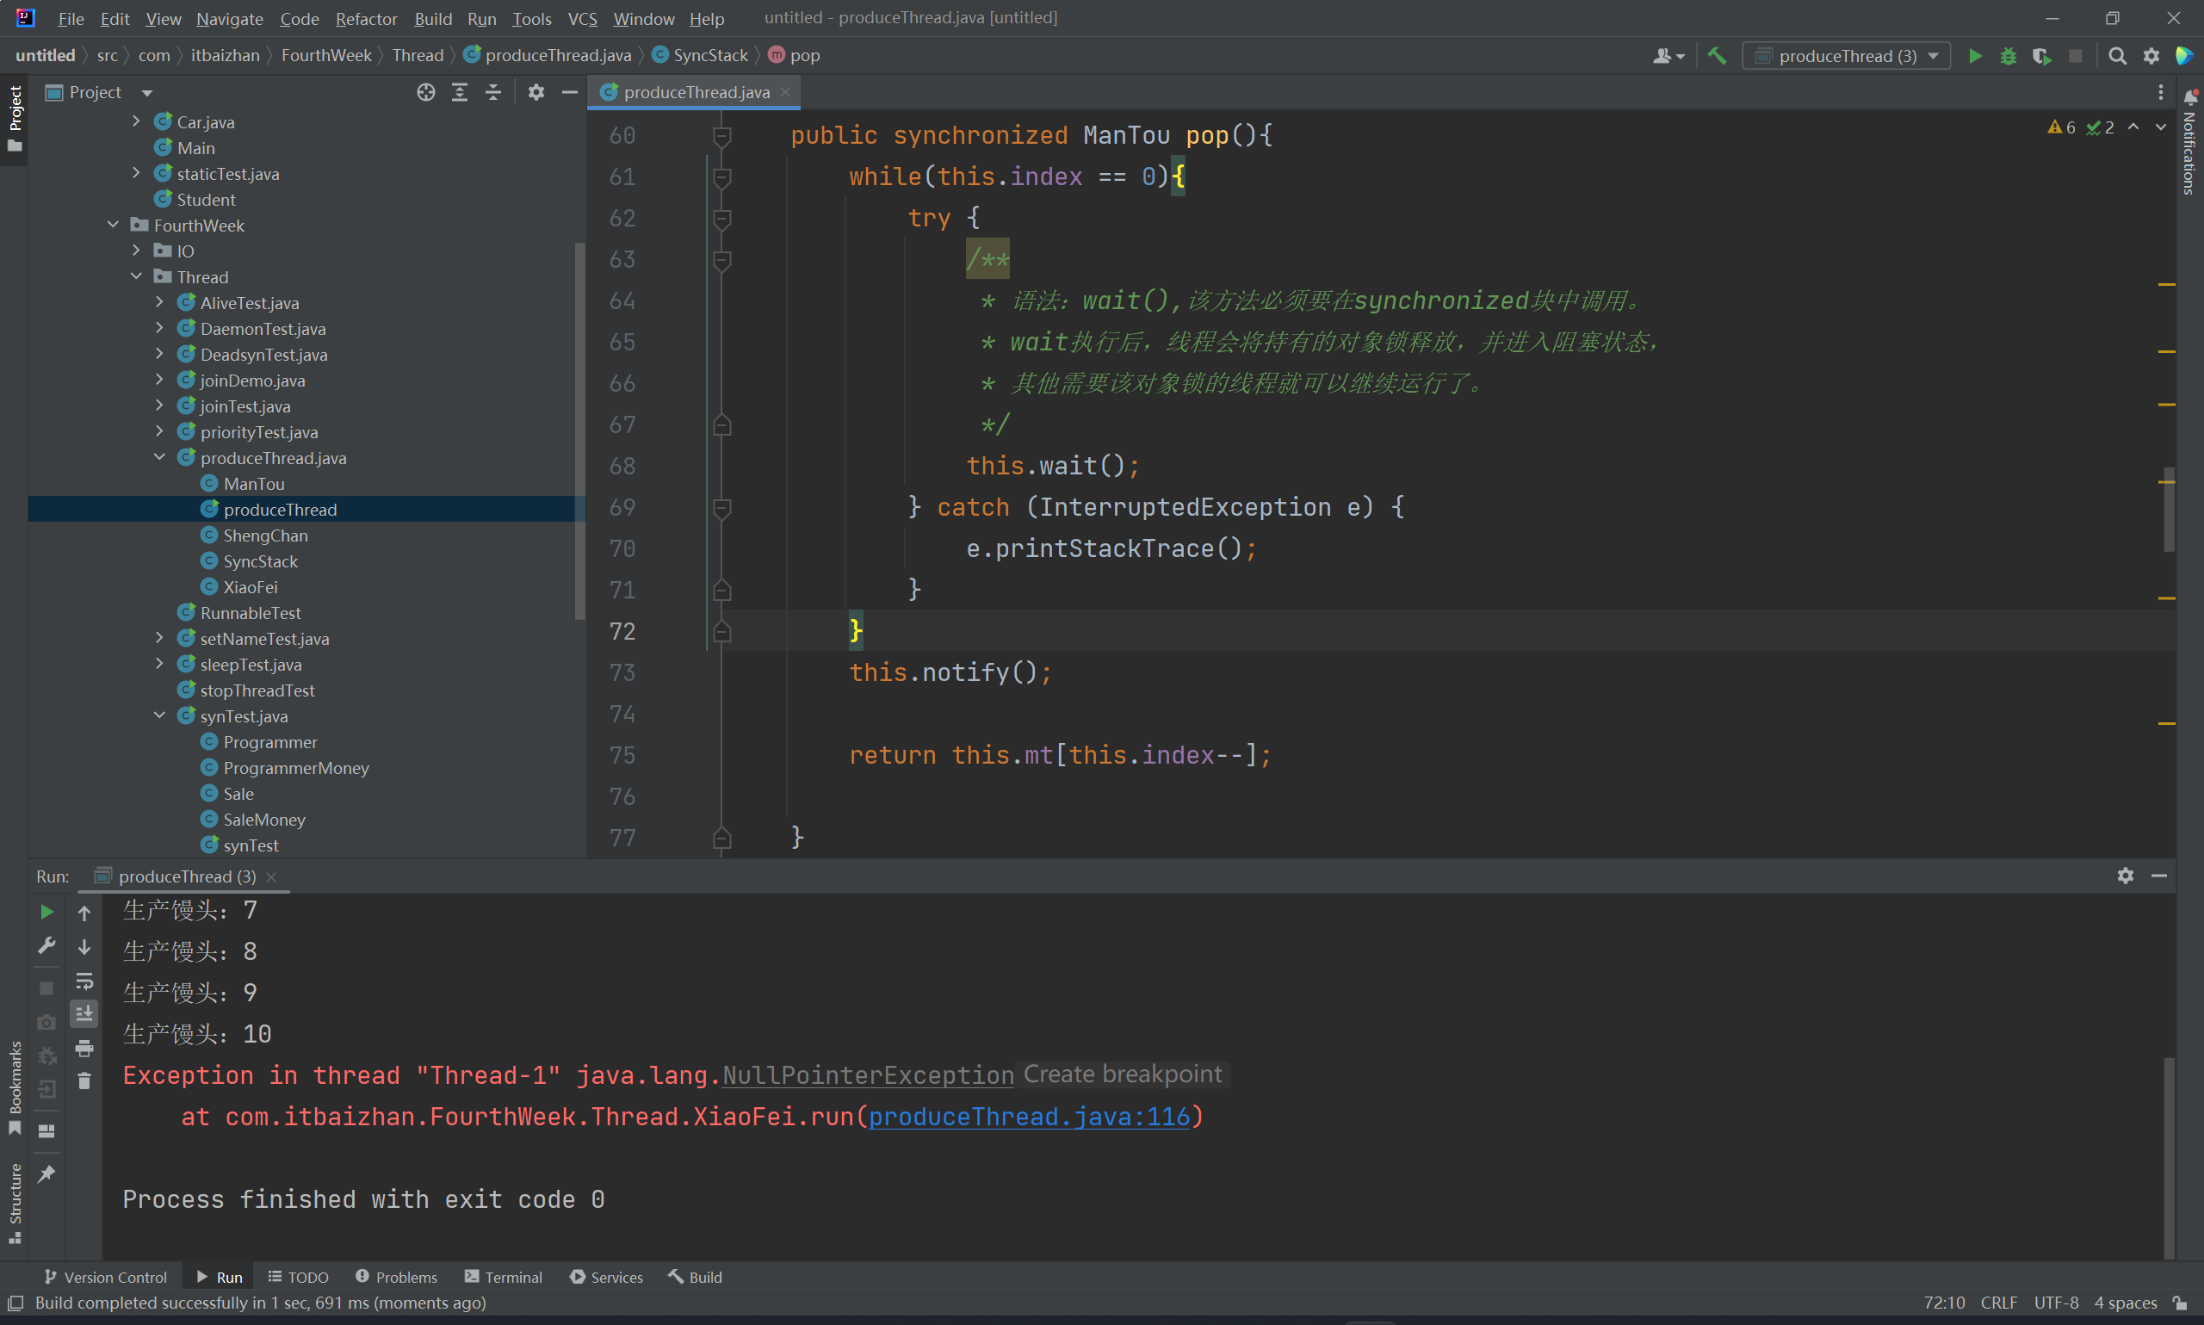Open the TODO tool window
The image size is (2204, 1325).
[x=298, y=1277]
